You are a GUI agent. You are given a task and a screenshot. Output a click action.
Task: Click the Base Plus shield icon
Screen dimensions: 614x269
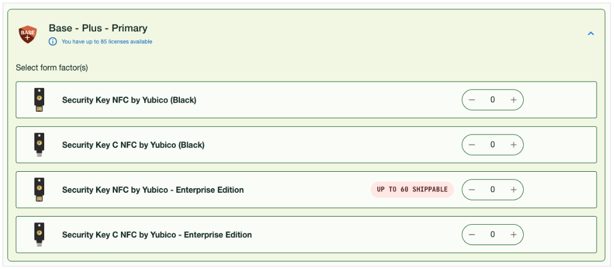[x=28, y=34]
